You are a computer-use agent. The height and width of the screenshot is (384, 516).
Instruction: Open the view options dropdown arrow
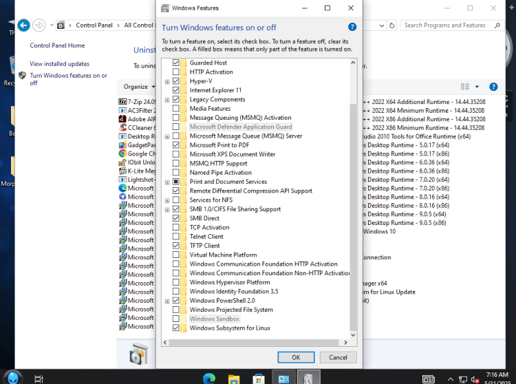click(x=477, y=87)
